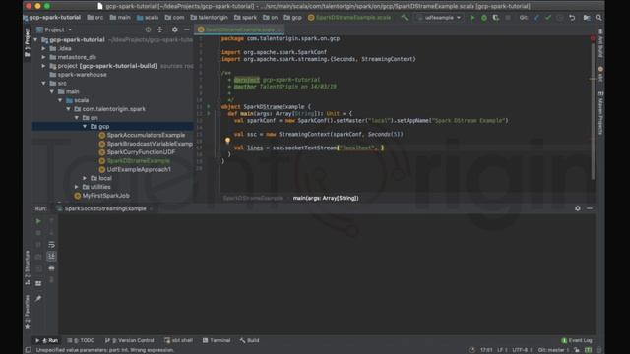Click the yellow intention lightbulb
630x354 pixels.
pos(227,141)
